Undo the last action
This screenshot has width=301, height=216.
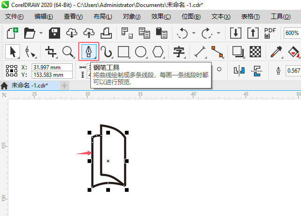pos(182,33)
